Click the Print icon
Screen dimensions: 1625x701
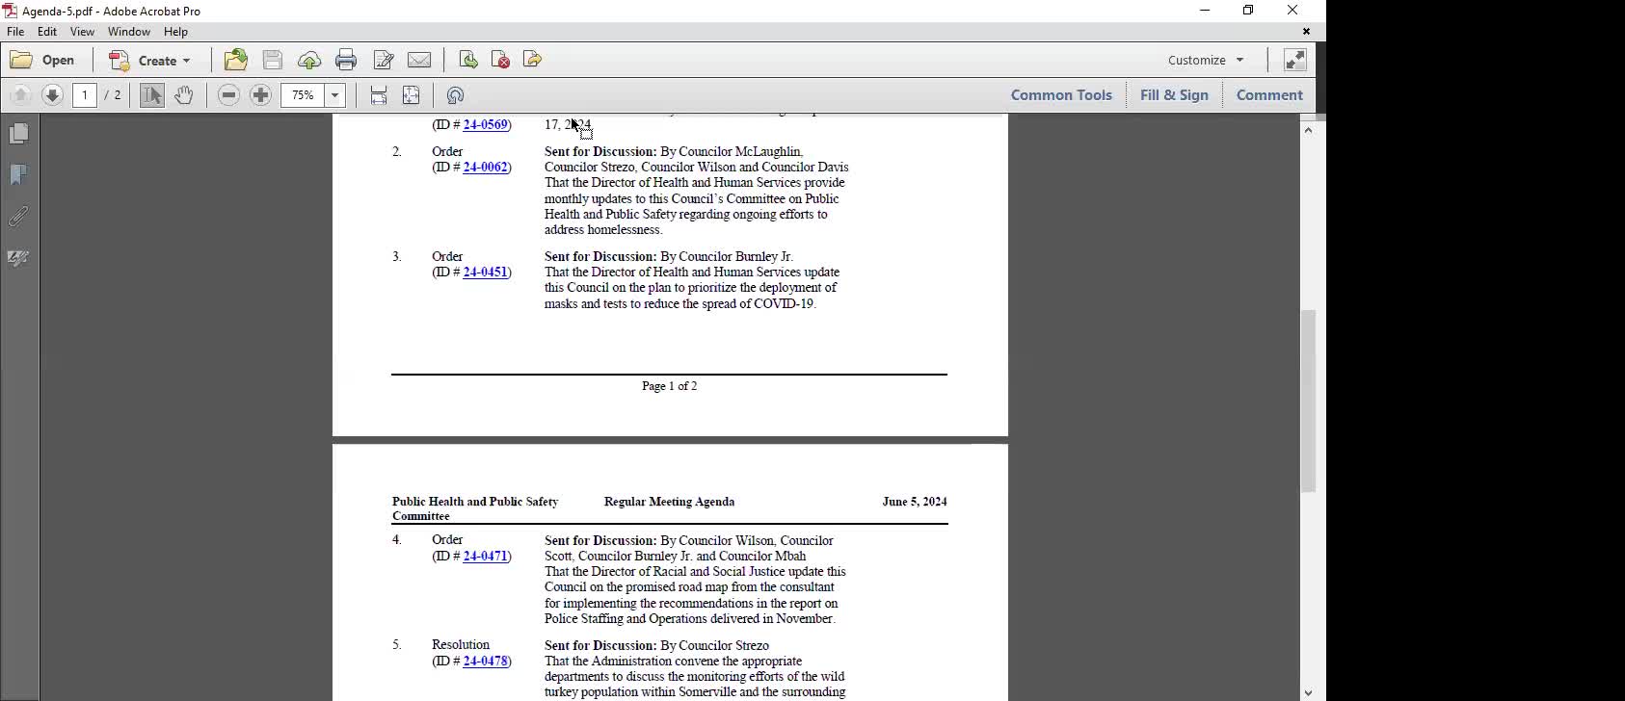click(346, 60)
